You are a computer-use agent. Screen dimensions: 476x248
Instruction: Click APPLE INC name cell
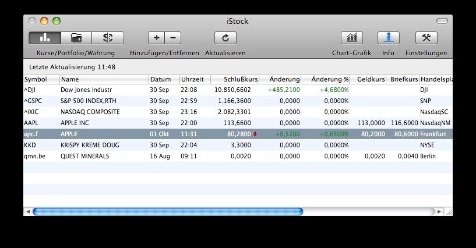pyautogui.click(x=75, y=123)
